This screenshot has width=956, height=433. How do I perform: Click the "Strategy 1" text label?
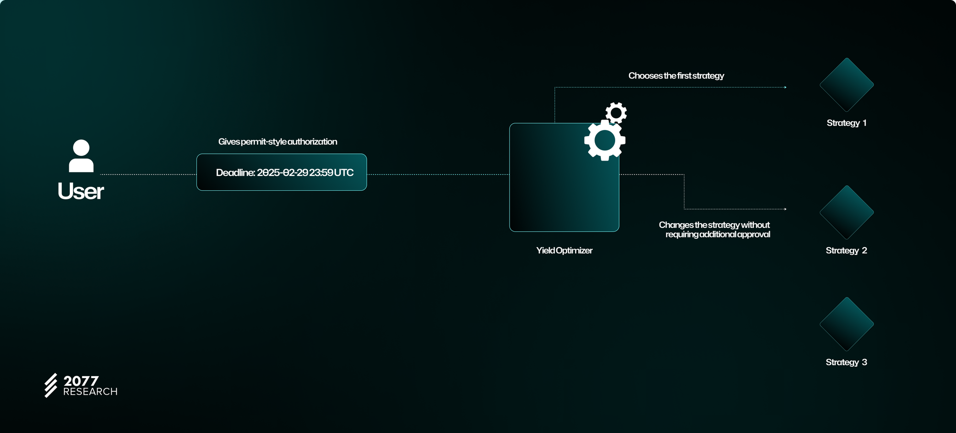pos(847,123)
